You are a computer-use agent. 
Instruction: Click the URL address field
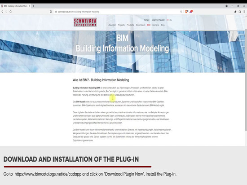tap(117, 12)
